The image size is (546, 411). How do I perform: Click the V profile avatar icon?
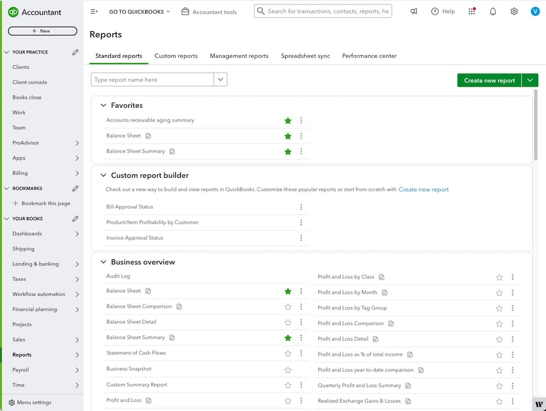coord(535,10)
